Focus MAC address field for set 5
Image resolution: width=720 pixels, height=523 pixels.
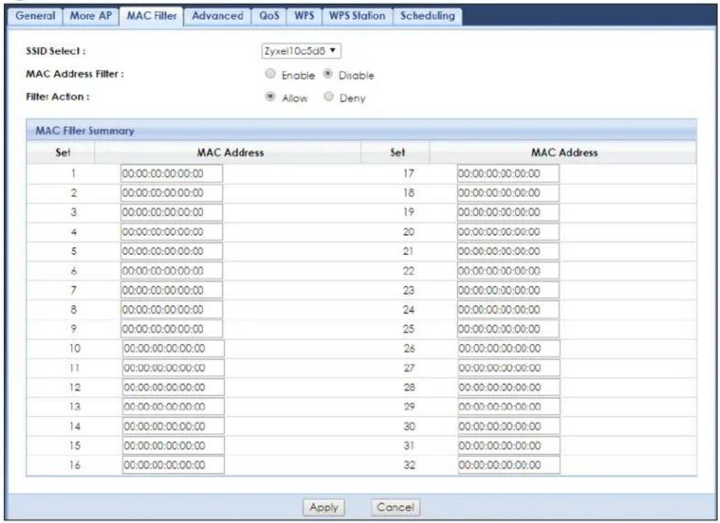coord(172,251)
